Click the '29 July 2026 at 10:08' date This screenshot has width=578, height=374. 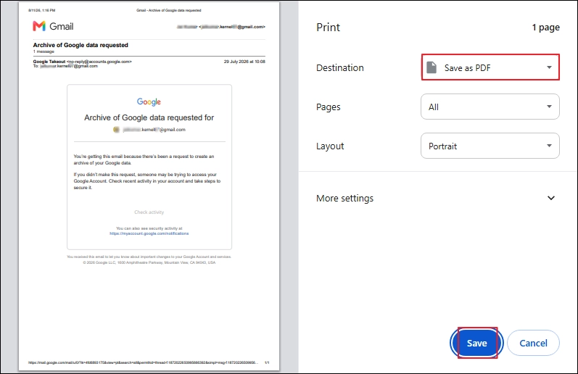tap(244, 62)
